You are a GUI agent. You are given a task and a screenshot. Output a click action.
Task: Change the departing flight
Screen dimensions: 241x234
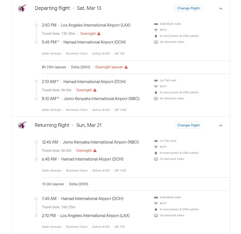[188, 8]
